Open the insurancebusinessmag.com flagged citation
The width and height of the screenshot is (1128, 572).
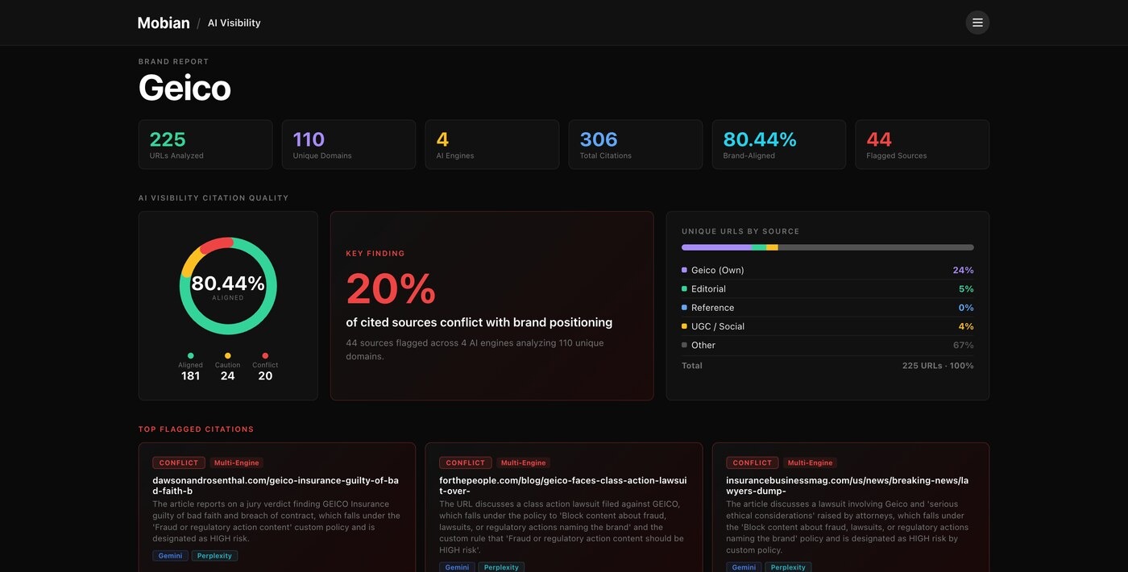tap(848, 486)
